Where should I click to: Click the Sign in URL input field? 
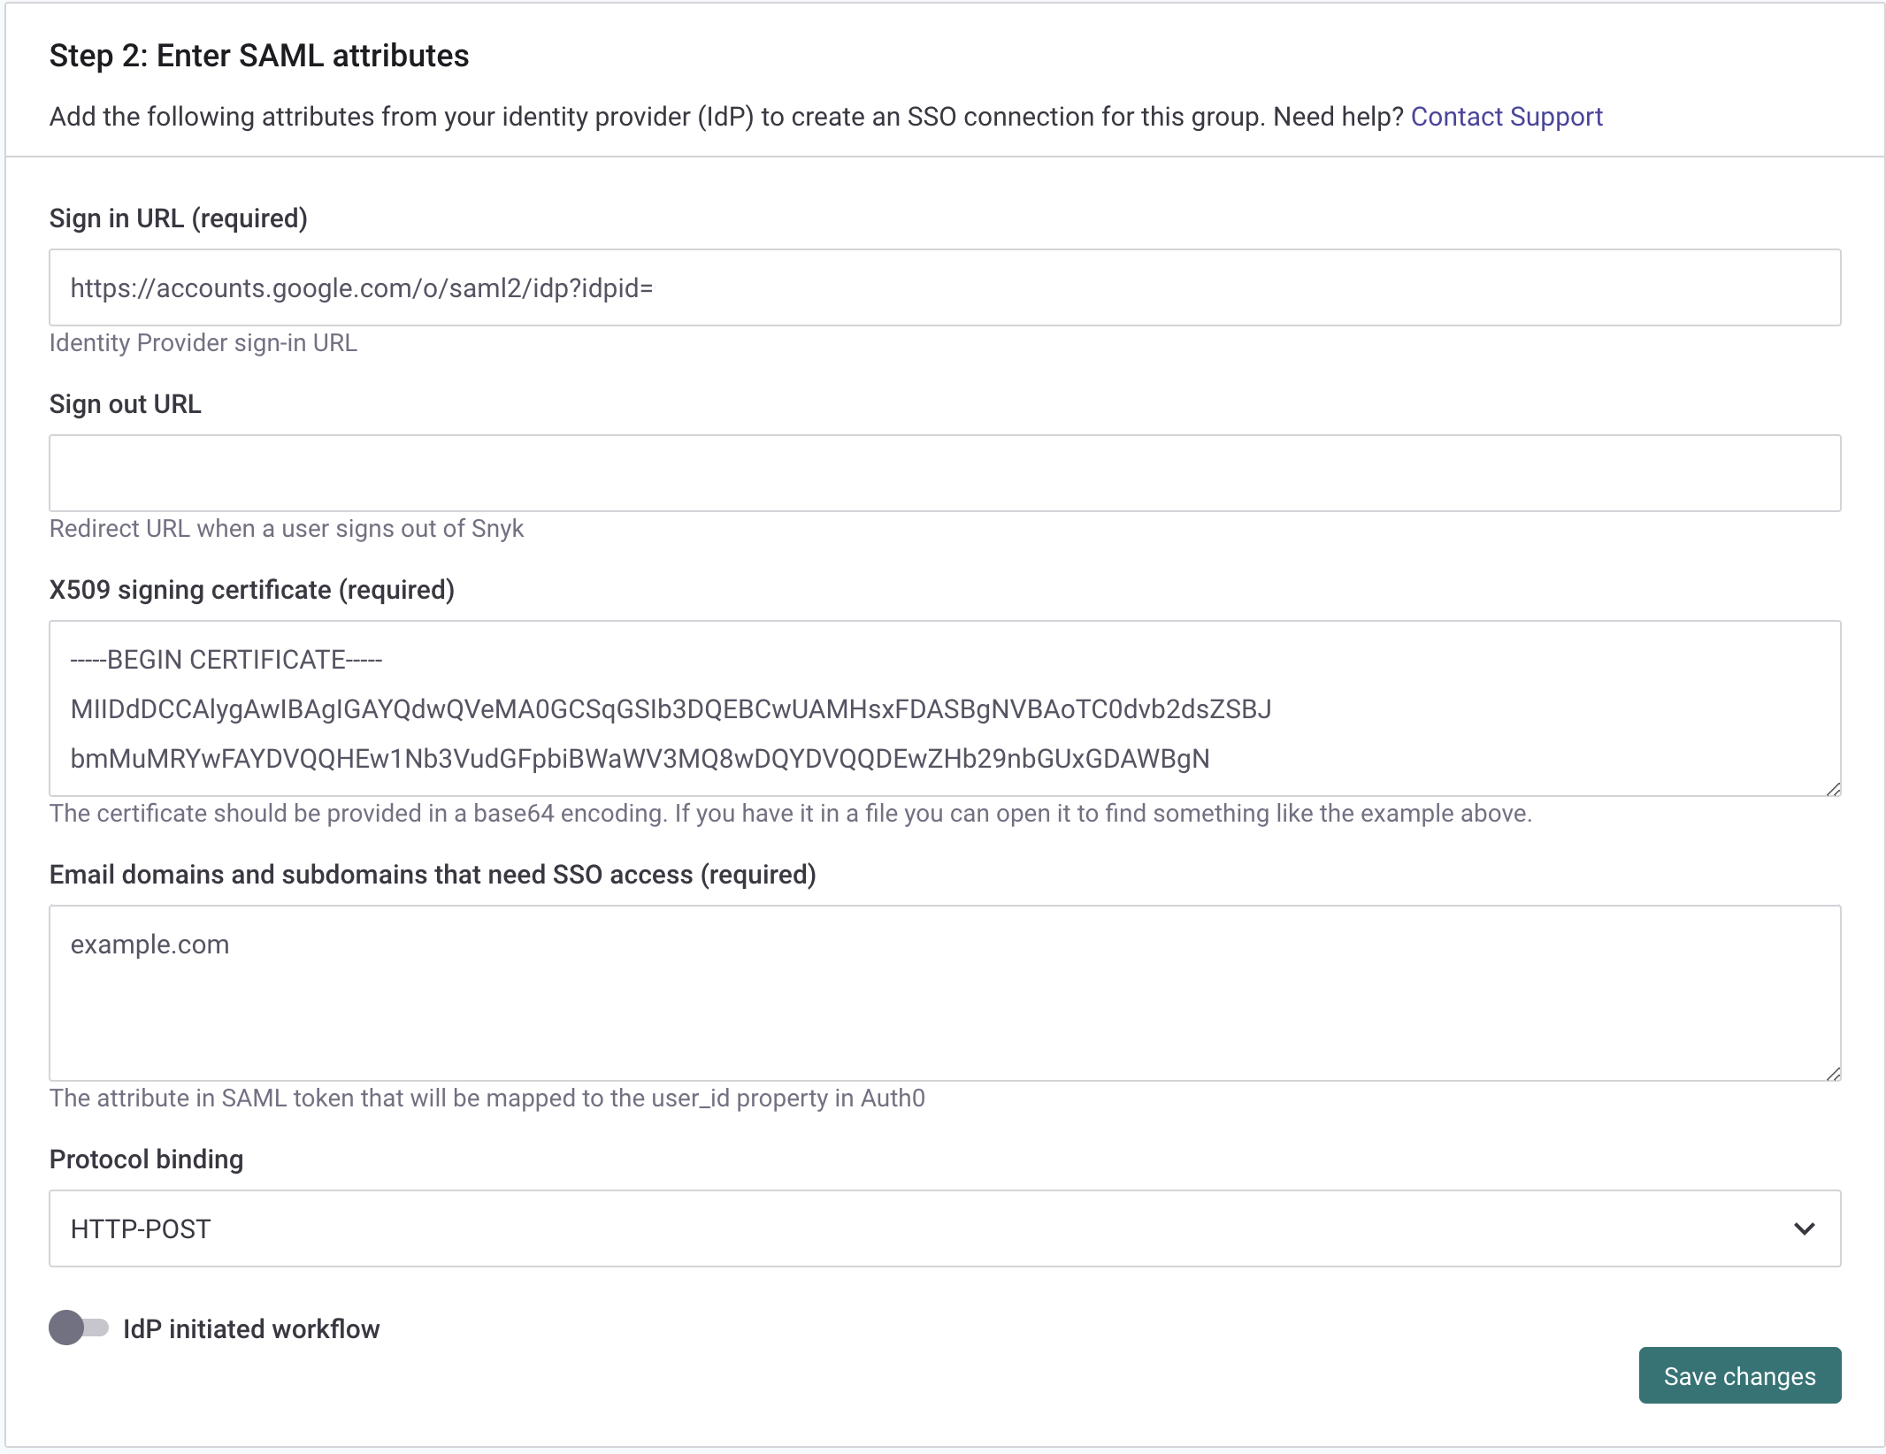[x=943, y=287]
